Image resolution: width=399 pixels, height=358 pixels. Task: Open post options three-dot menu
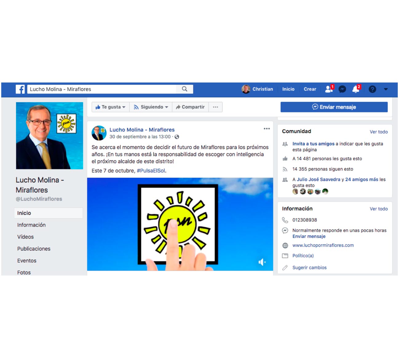point(267,129)
